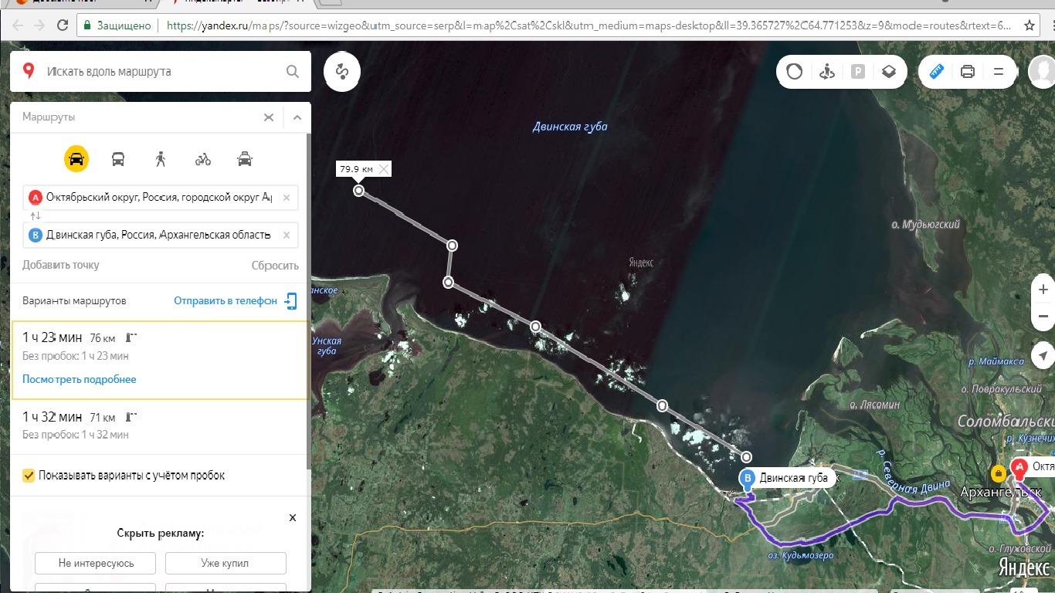Screen dimensions: 1055x593
Task: Remove the 79.9 км ruler measurement
Action: tap(384, 169)
